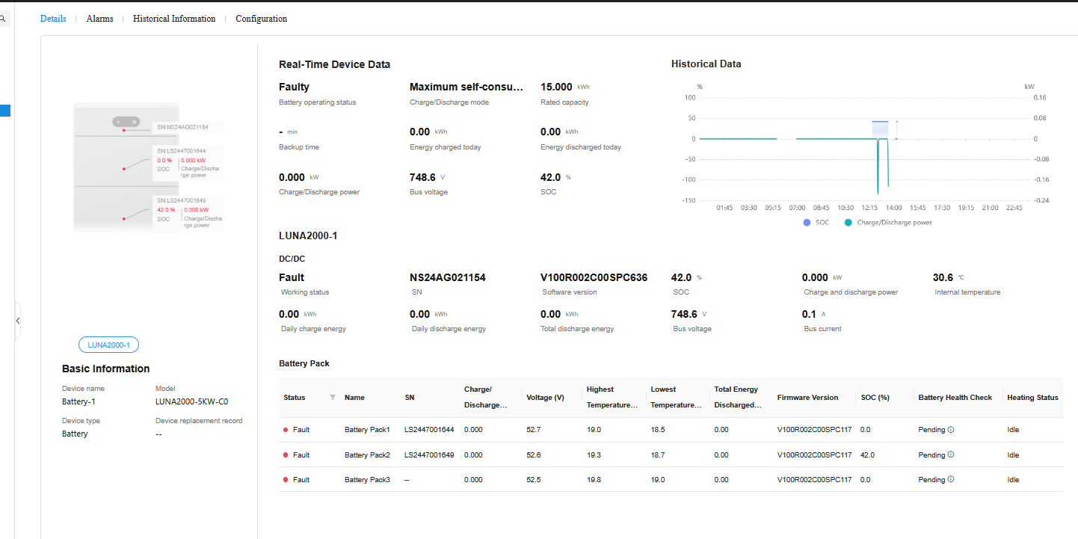Click the Battery Health Check column header
This screenshot has width=1078, height=539.
tap(955, 398)
